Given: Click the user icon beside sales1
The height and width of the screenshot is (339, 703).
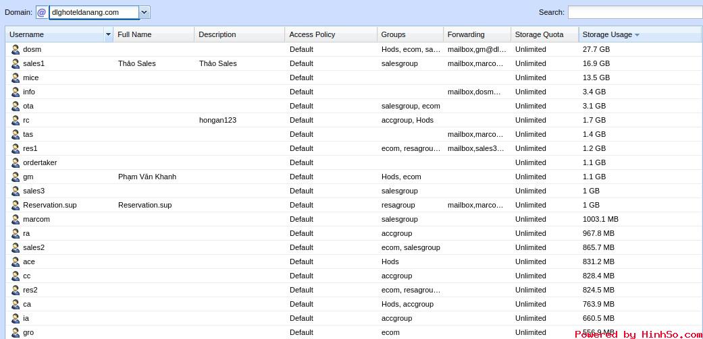Looking at the screenshot, I should point(16,63).
